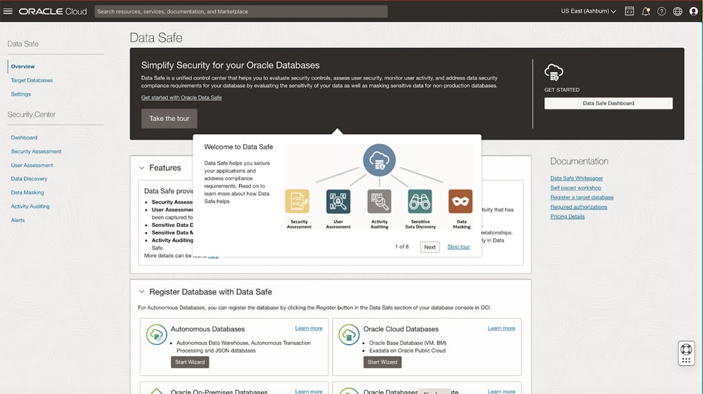Viewport: 703px width, 394px height.
Task: Open Activity Auditing from Security Center menu
Action: click(30, 206)
